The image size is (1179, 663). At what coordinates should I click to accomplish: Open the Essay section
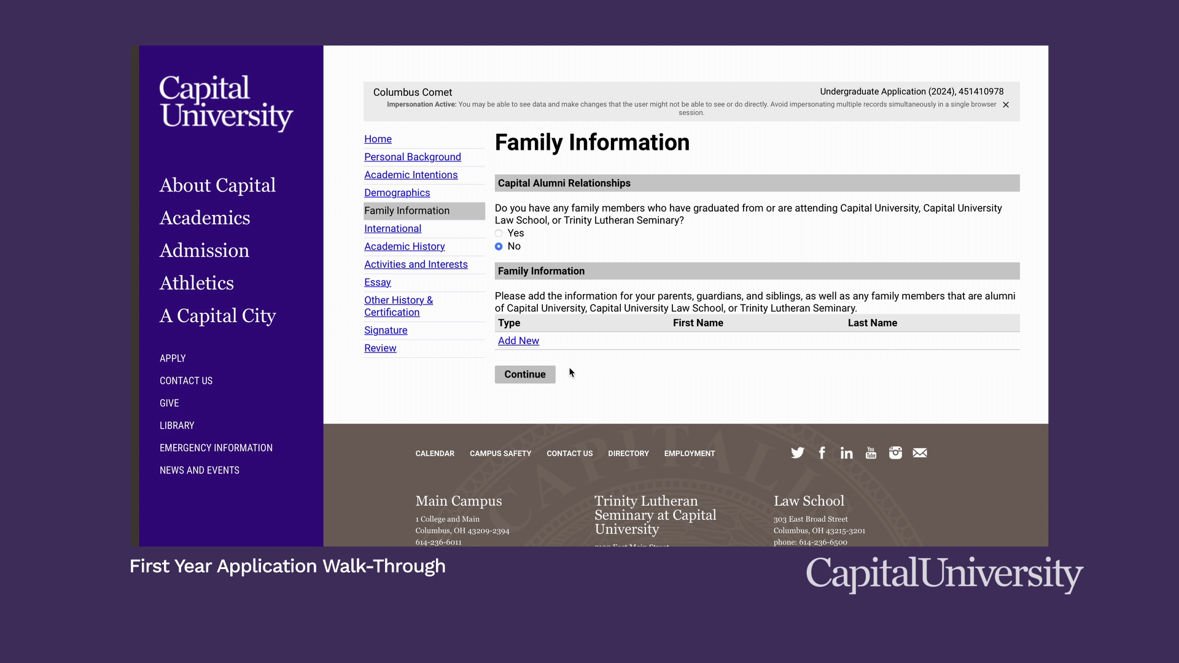click(x=377, y=282)
